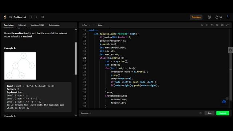The width and height of the screenshot is (233, 131).
Task: Open the Solutions (1.7K) tab
Action: [x=37, y=25]
